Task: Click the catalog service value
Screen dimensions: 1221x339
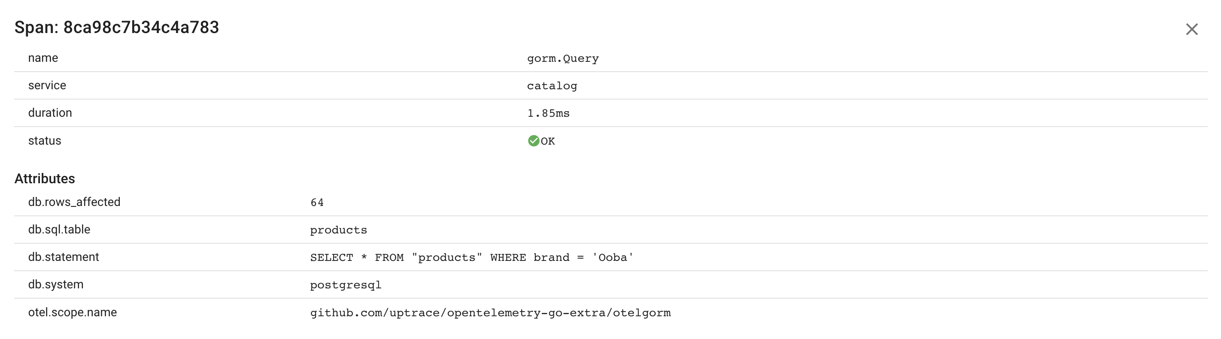Action: (x=552, y=86)
